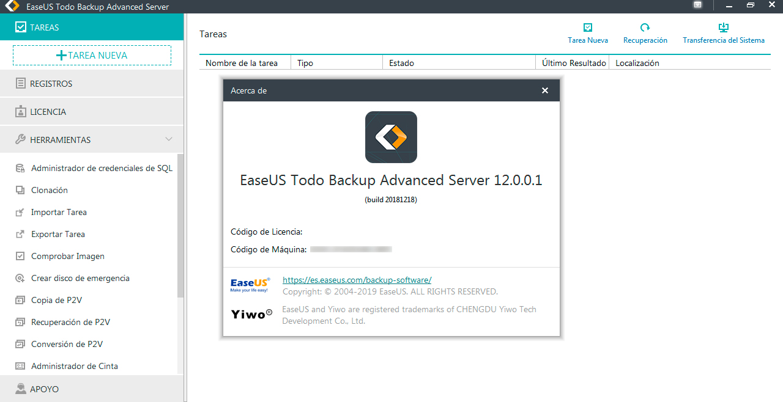Click the Tareas heading above the table
The image size is (783, 402).
(x=213, y=34)
